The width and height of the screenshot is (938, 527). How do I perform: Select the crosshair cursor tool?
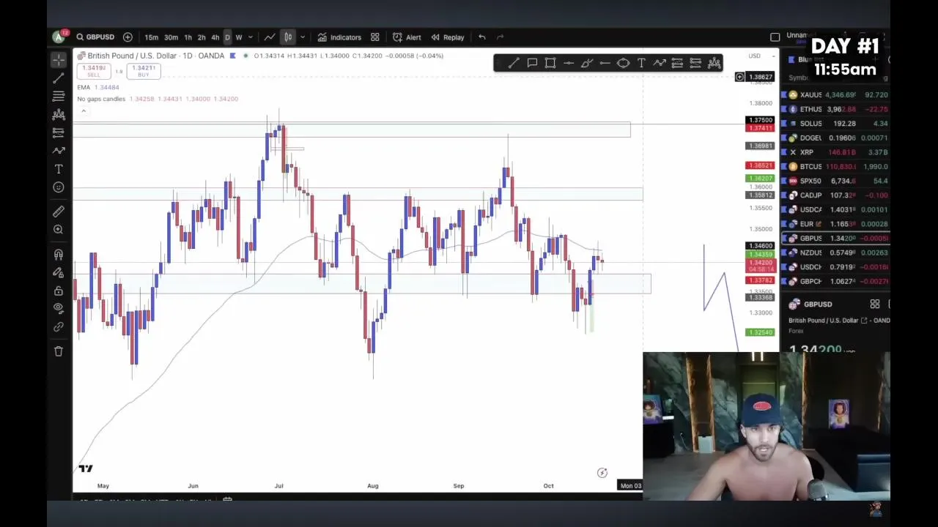coord(59,59)
